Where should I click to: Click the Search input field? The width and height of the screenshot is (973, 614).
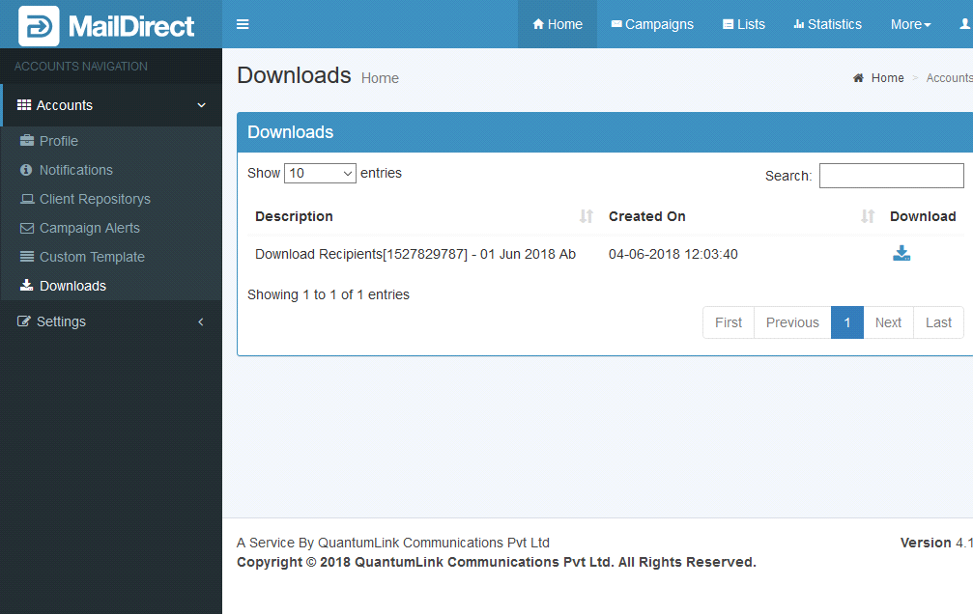pos(891,176)
